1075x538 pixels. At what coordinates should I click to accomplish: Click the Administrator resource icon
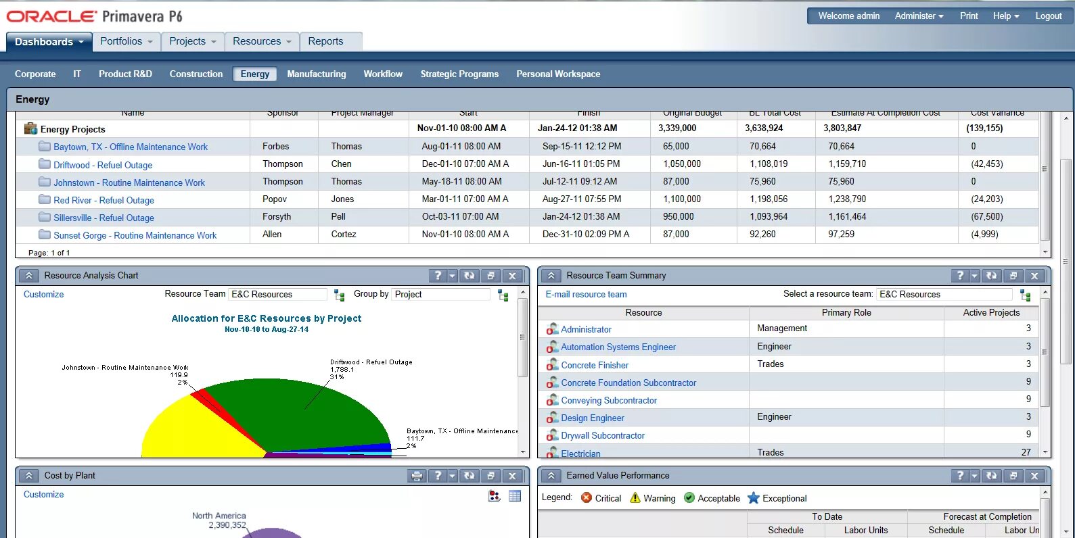pos(552,329)
